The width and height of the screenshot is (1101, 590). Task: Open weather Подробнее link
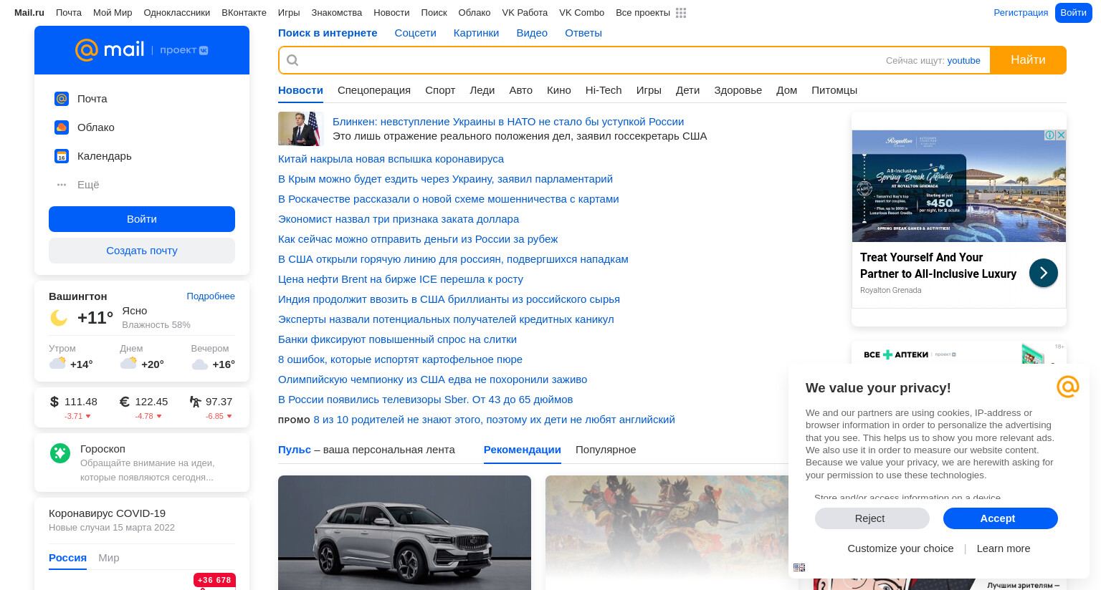[211, 296]
